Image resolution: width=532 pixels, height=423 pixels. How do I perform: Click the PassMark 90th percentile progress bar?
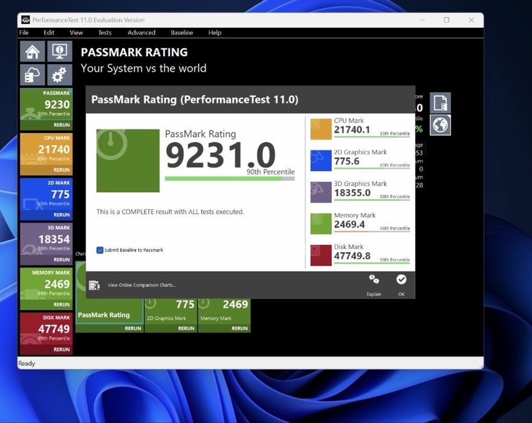click(x=230, y=179)
